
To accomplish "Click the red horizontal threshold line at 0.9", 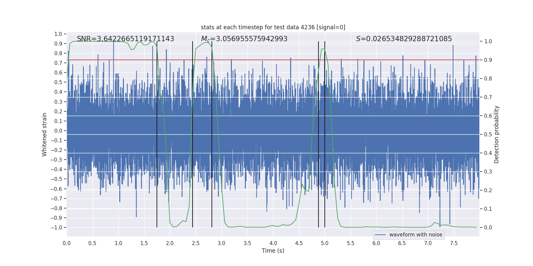I will pyautogui.click(x=273, y=60).
